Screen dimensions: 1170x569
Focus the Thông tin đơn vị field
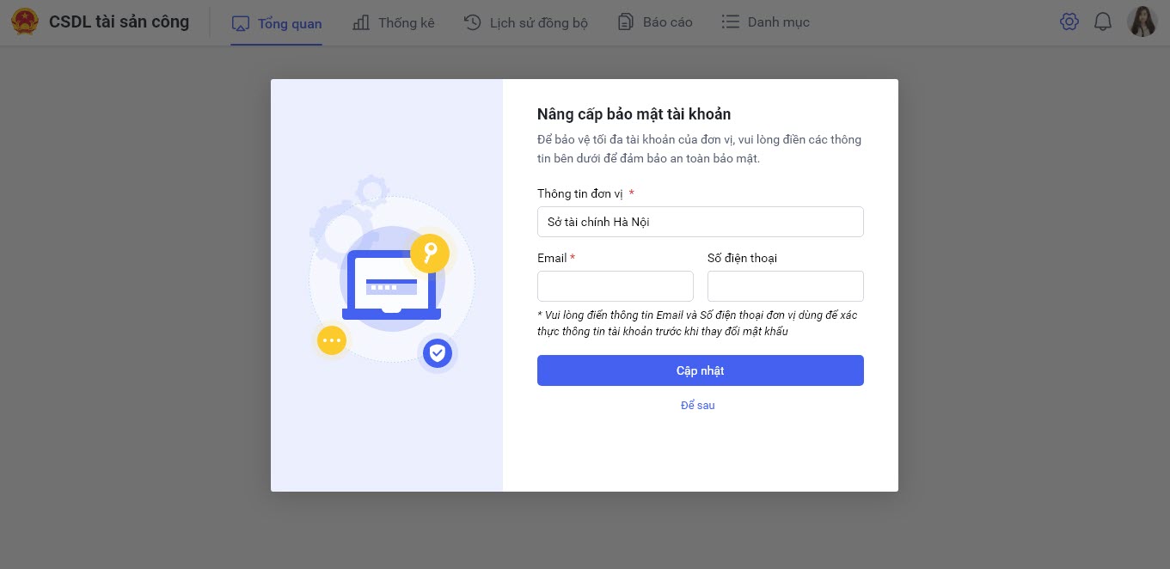(x=700, y=222)
